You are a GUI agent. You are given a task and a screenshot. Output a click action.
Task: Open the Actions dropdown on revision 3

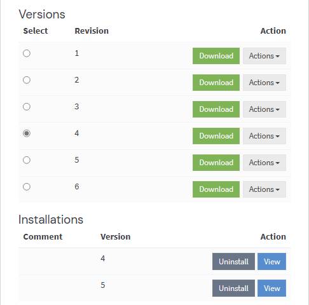click(x=264, y=109)
